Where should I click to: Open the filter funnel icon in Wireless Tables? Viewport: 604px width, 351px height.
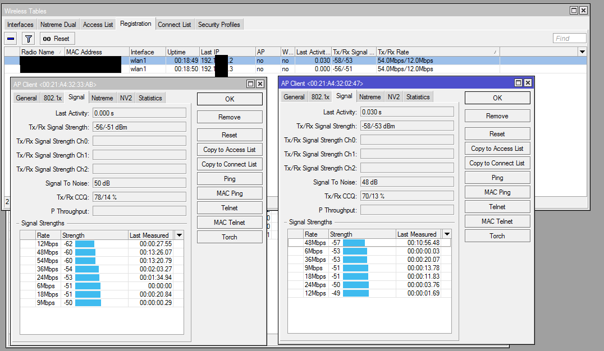click(29, 39)
